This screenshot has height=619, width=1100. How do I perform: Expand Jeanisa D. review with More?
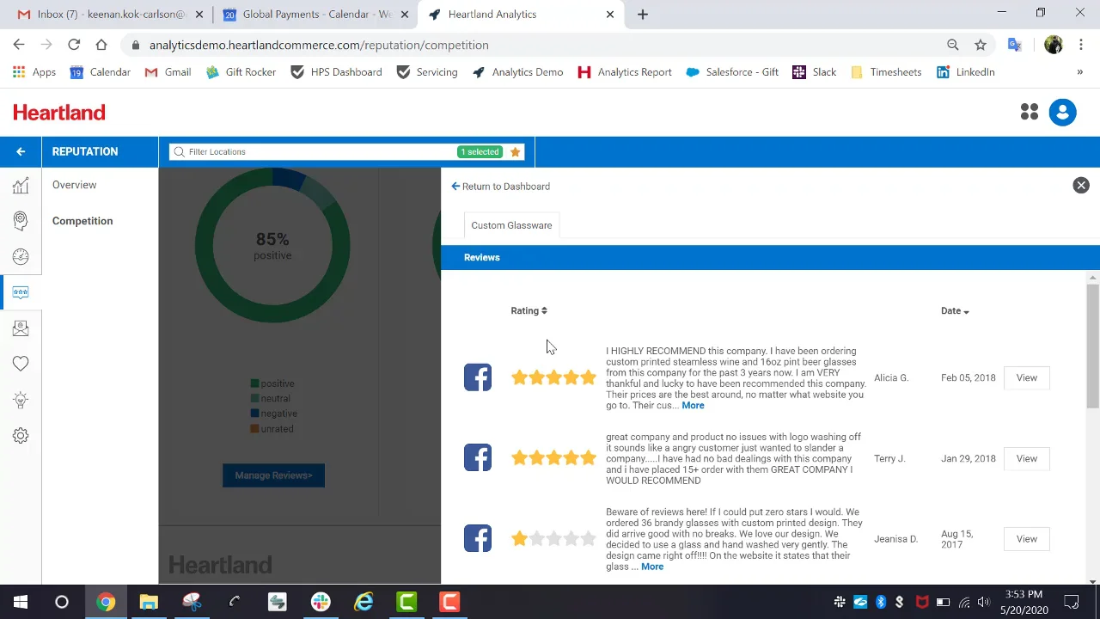[652, 567]
